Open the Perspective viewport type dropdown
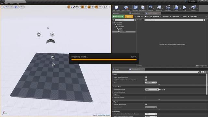Screen dimensions: 208x117 point(9,7)
